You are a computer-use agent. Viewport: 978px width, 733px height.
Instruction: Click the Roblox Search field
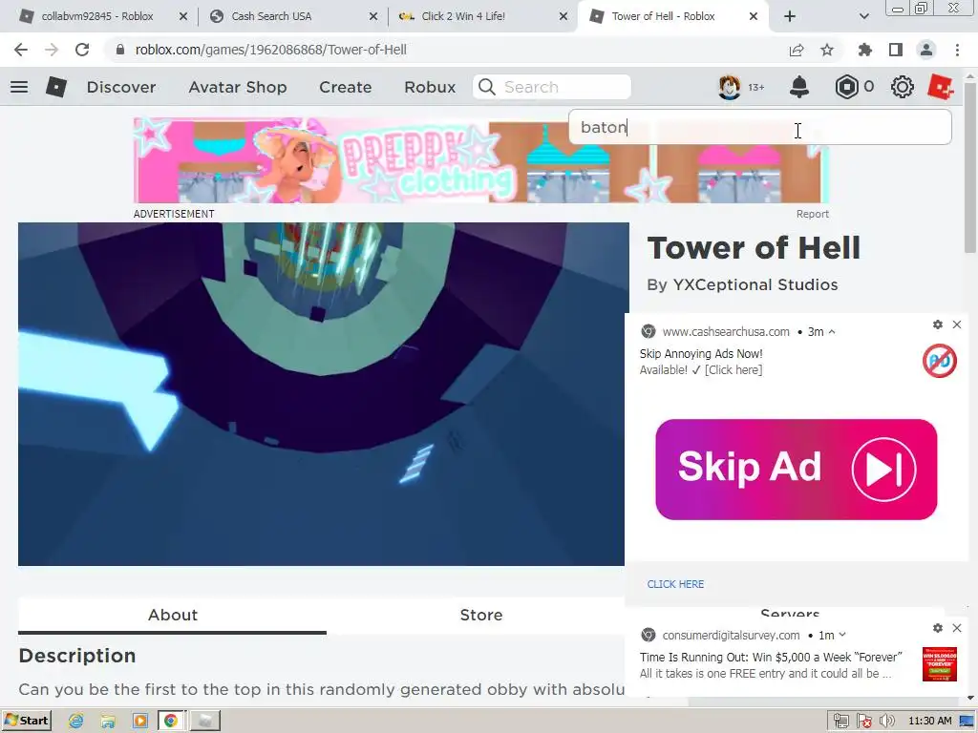[552, 87]
